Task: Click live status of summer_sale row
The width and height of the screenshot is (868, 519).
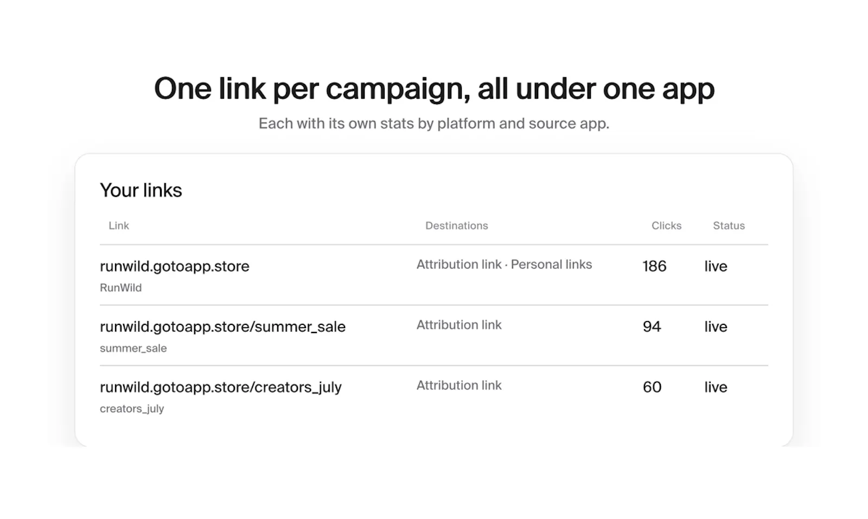Action: point(716,326)
